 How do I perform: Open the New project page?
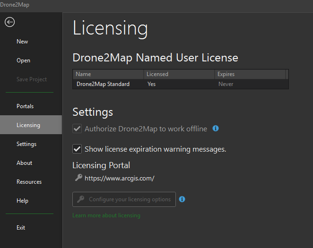(22, 42)
